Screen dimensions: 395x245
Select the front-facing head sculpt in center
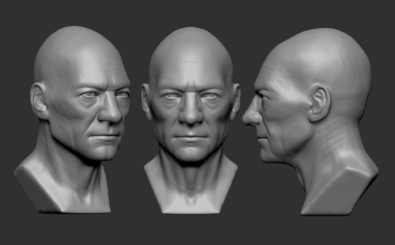190,121
